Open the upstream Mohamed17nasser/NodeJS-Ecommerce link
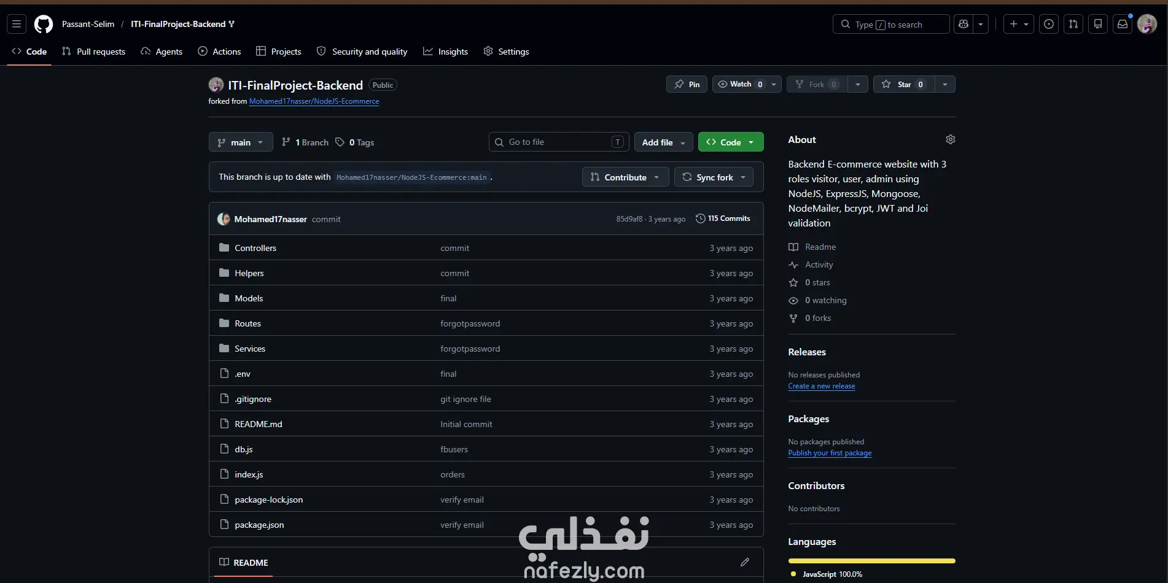The height and width of the screenshot is (583, 1168). pos(314,101)
